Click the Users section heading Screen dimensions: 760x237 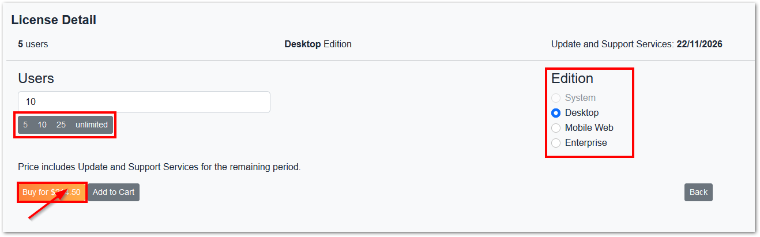[36, 78]
